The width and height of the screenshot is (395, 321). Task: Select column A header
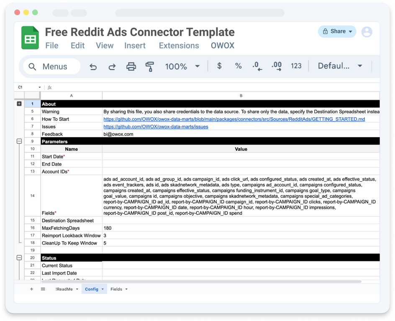[x=72, y=96]
